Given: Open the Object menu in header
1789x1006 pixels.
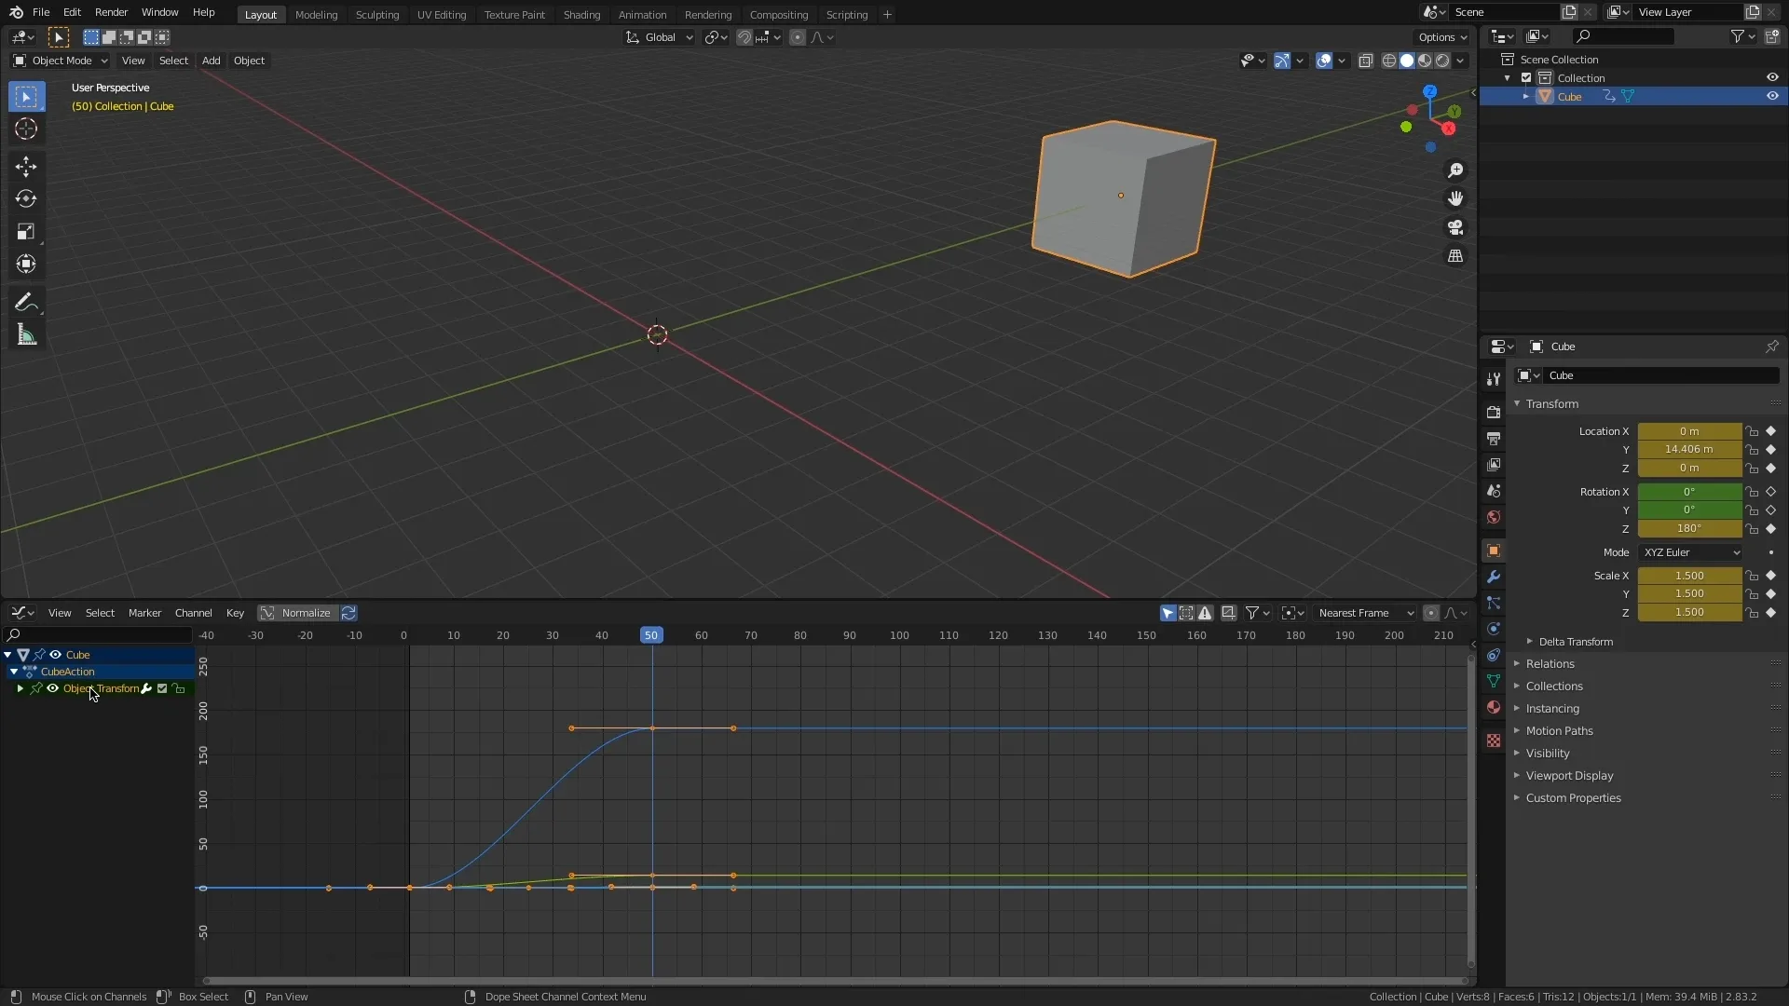Looking at the screenshot, I should [x=248, y=59].
